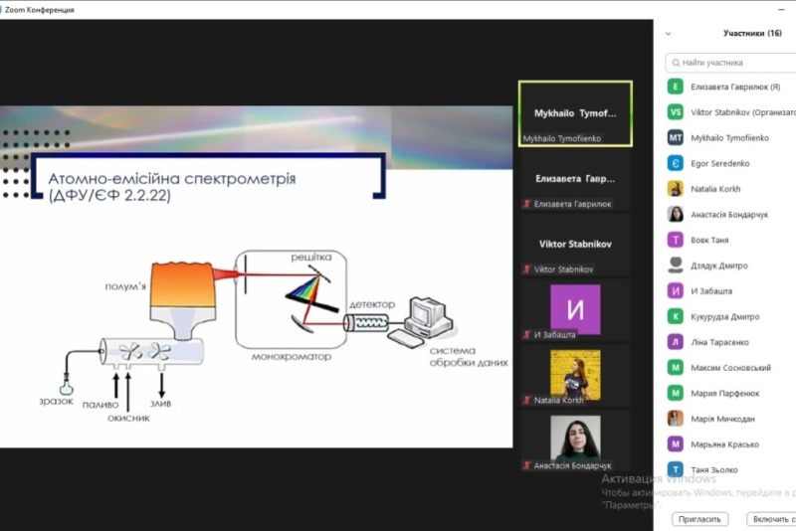
Task: Click детектор label on slide diagram
Action: 371,304
